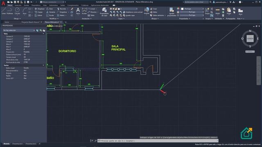262x147 pixels.
Task: Click the Desplazar (move) tool
Action: [40, 9]
